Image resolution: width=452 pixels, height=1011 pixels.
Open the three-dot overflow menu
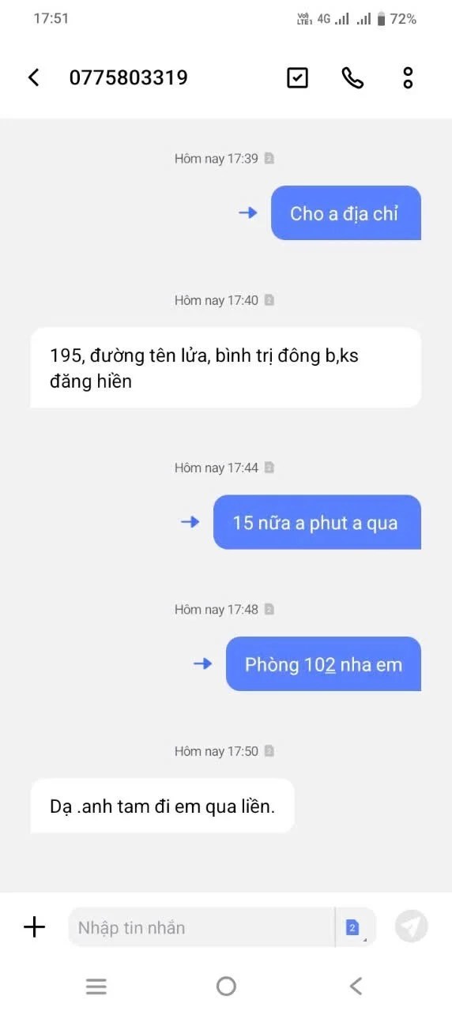coord(408,77)
